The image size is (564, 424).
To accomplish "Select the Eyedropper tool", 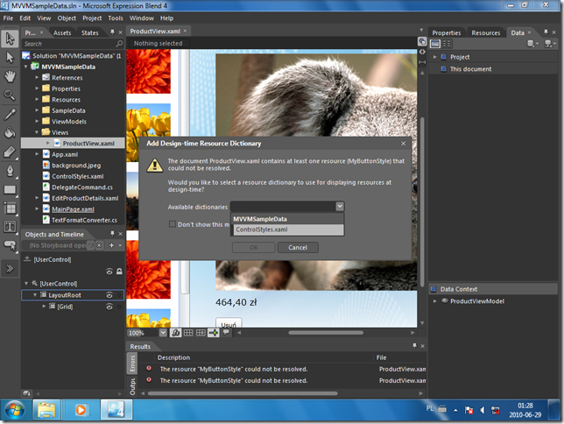I will [x=10, y=114].
